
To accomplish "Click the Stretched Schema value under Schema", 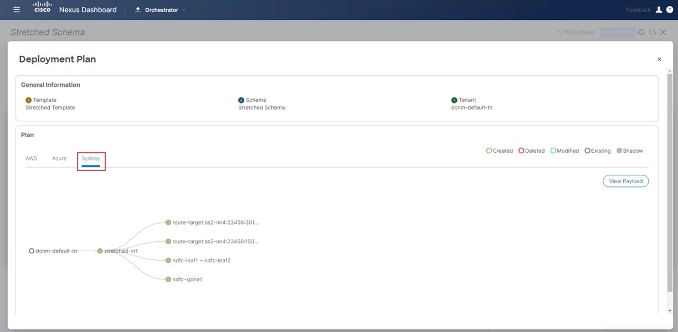I will click(261, 107).
